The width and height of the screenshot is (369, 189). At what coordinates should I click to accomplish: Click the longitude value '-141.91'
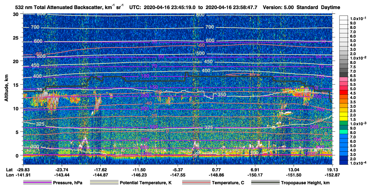[x=23, y=175]
